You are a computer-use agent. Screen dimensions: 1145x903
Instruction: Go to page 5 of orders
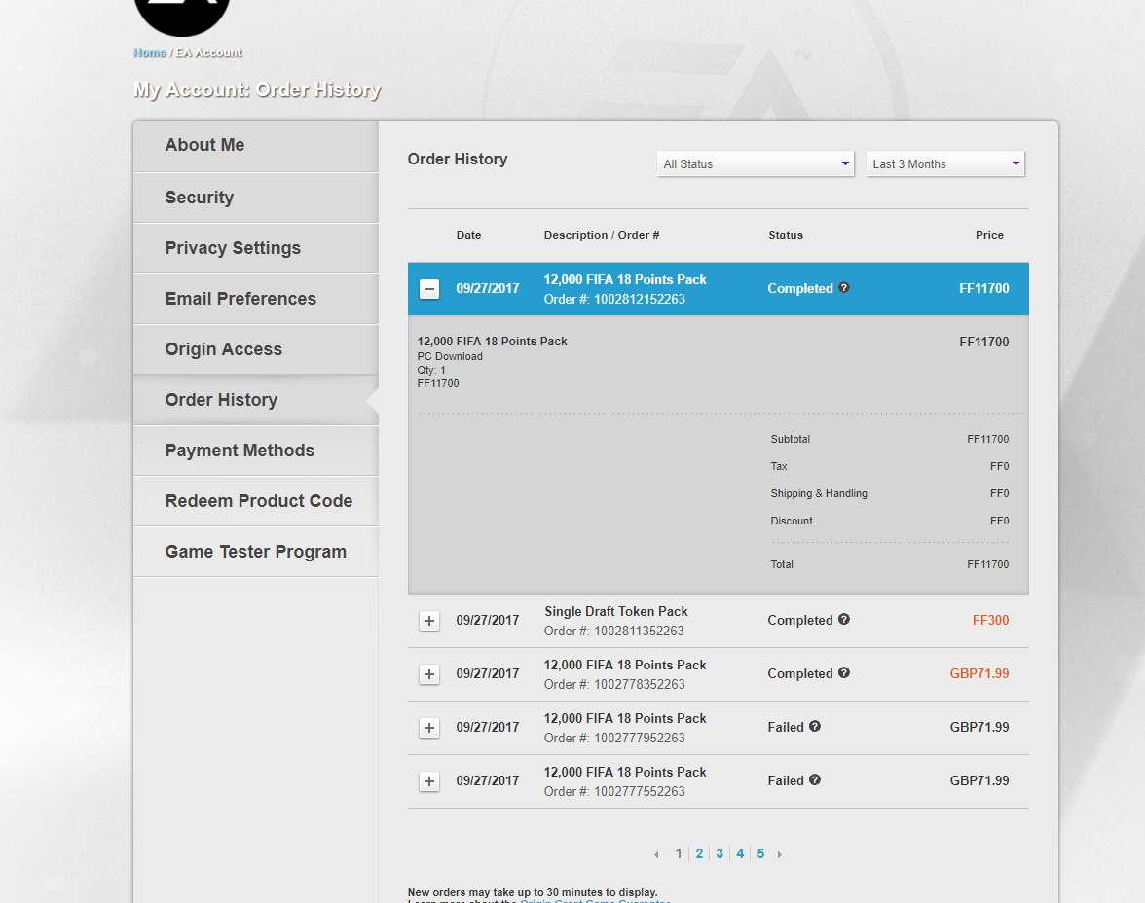[x=760, y=853]
